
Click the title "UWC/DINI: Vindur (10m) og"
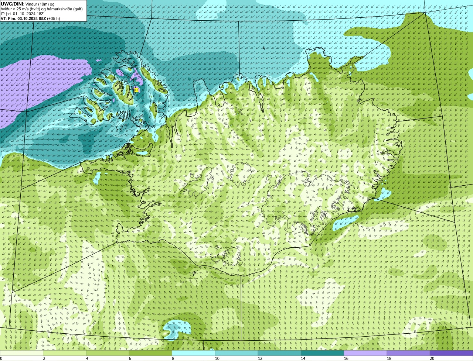(x=28, y=4)
